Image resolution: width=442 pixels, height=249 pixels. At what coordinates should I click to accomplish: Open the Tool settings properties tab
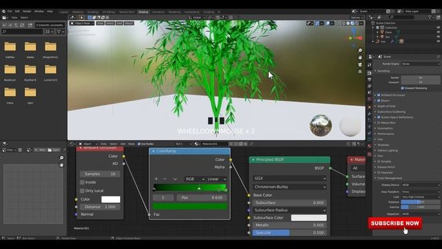[x=369, y=65]
